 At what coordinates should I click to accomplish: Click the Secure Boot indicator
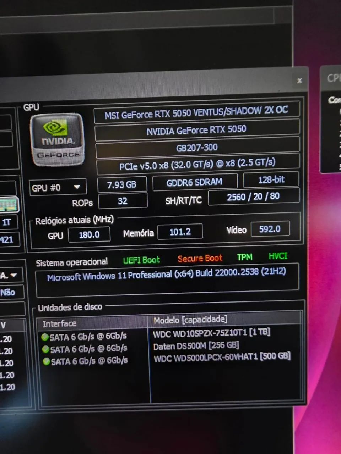[200, 258]
